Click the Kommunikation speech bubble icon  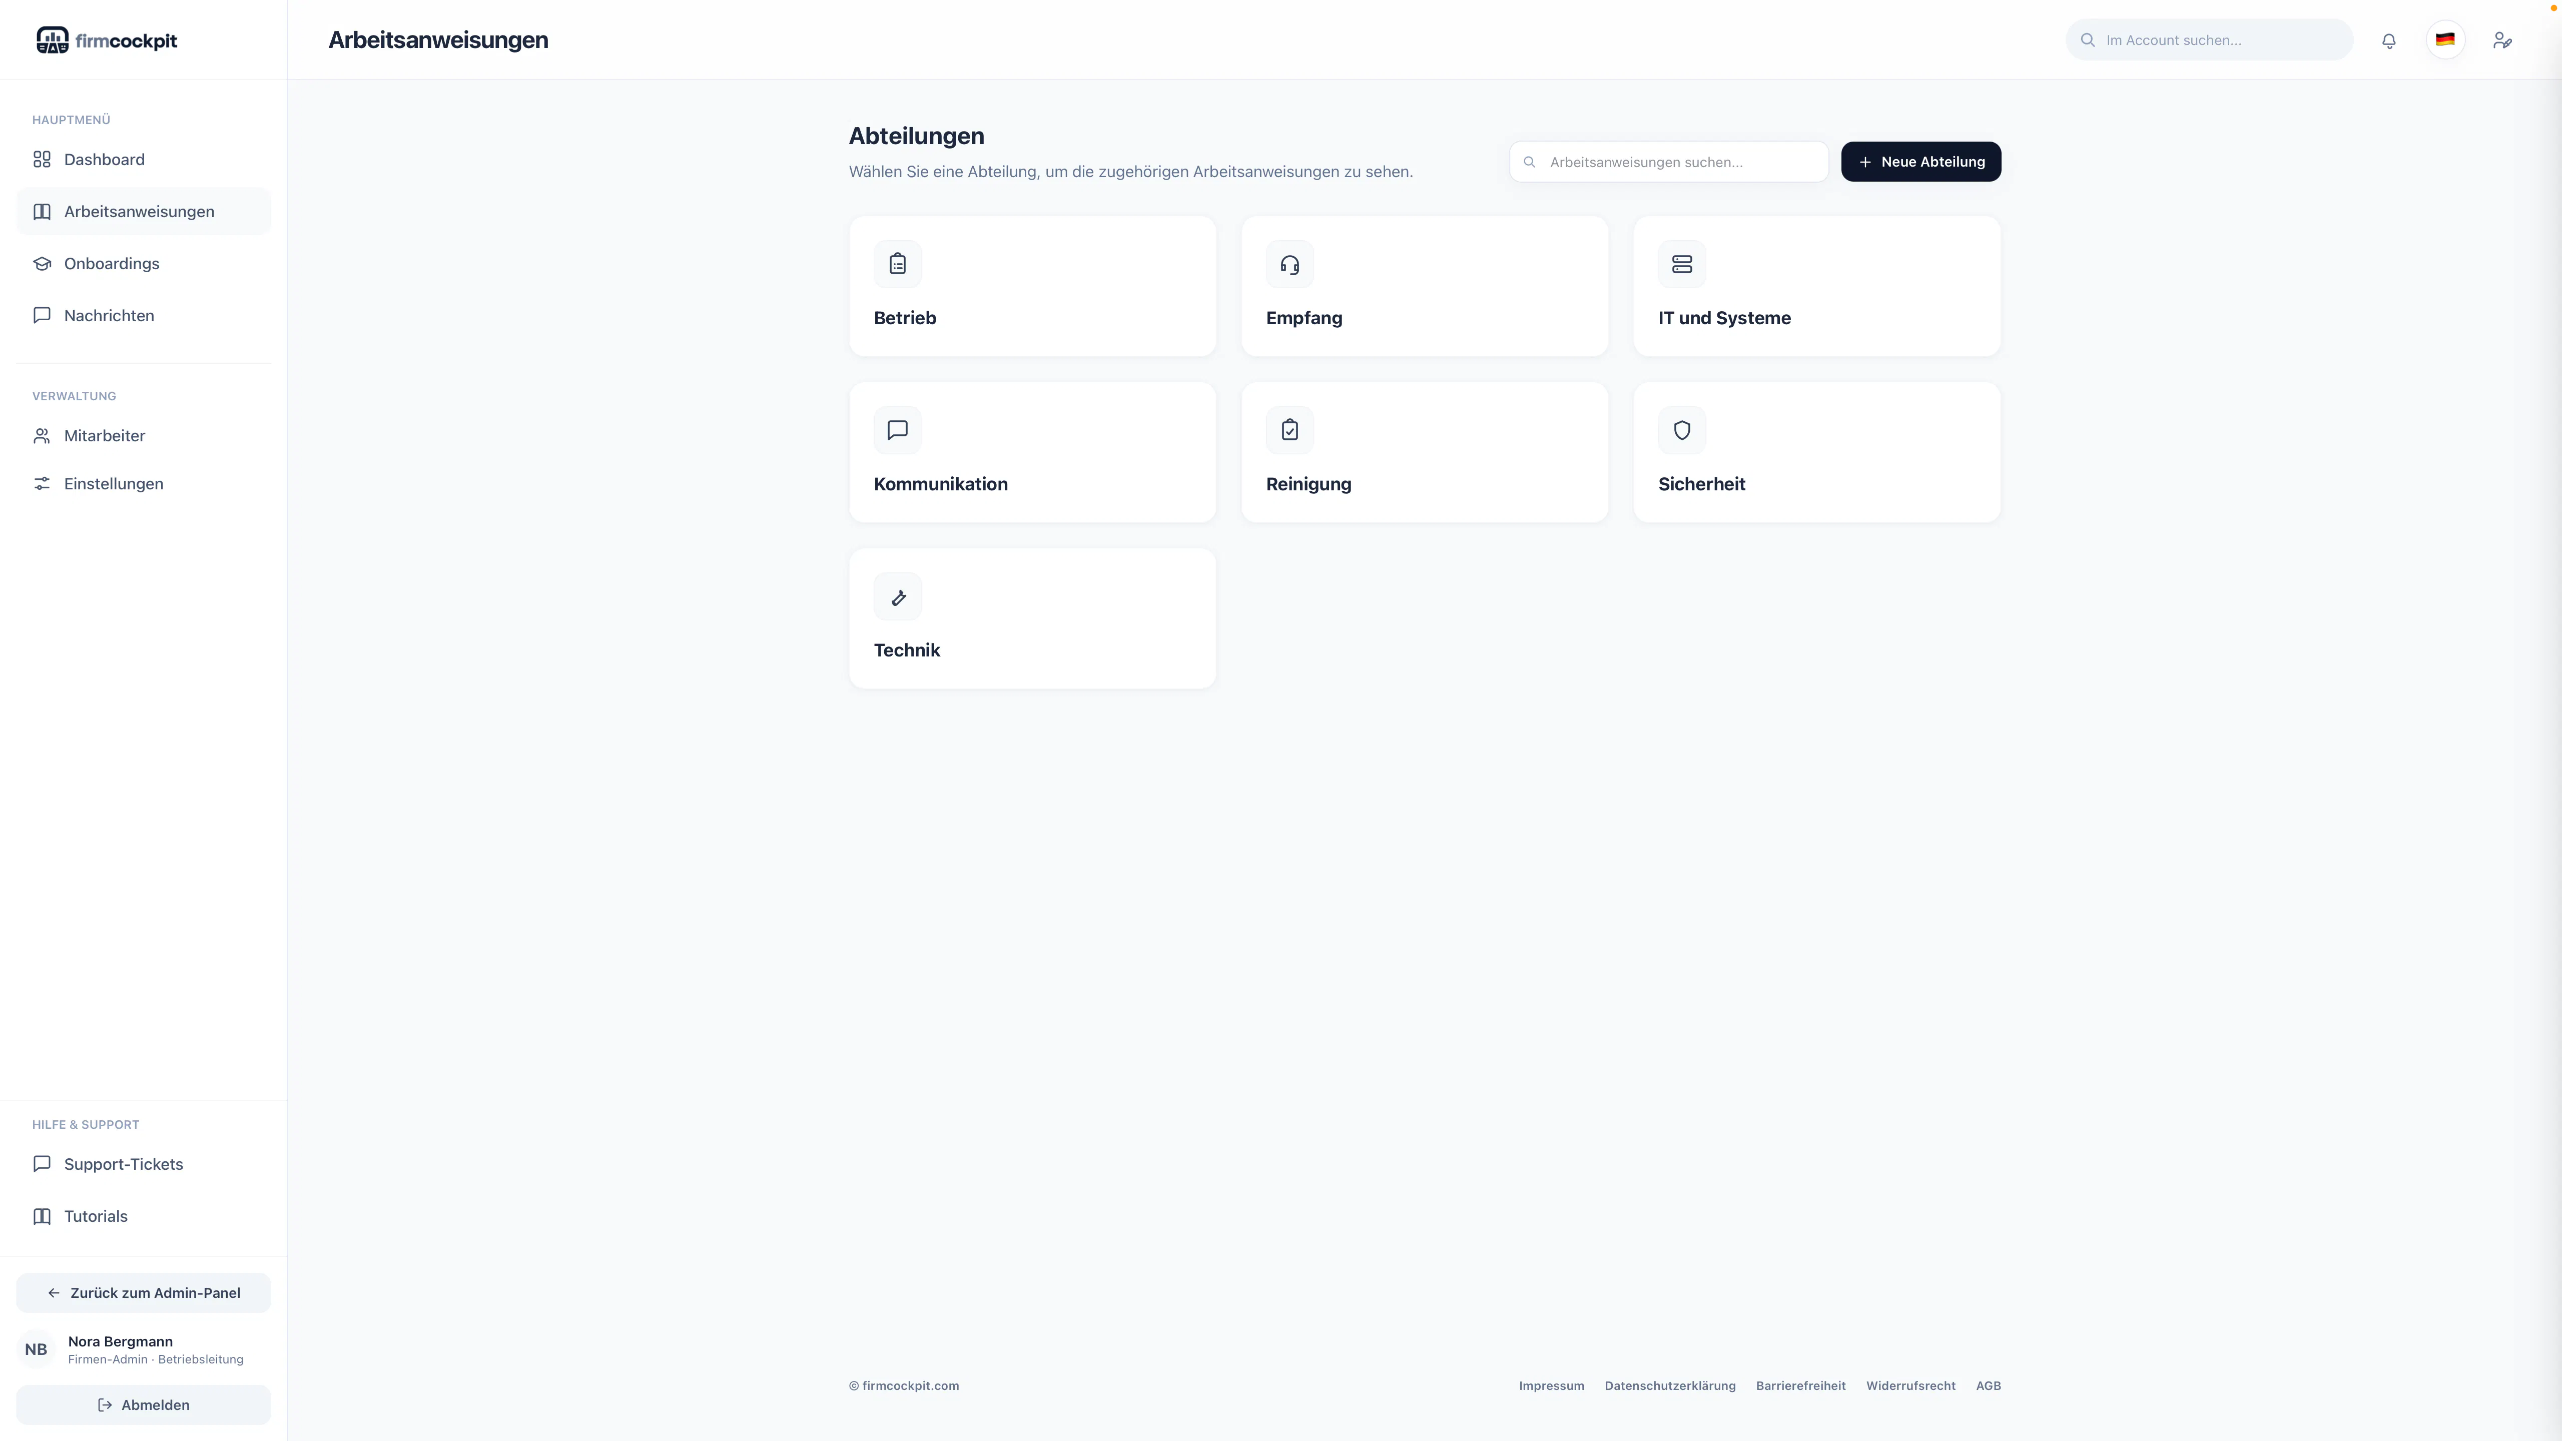coord(898,431)
